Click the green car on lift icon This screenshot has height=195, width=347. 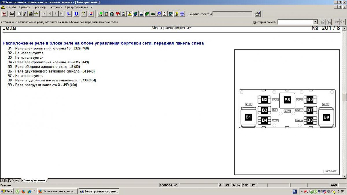(100, 14)
